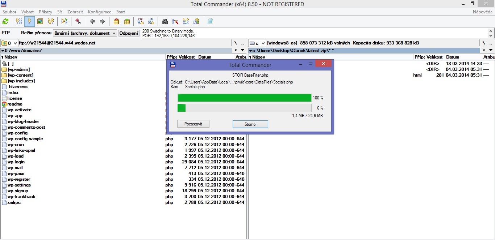Select the wp-login file row
The image size is (495, 240).
(123, 162)
